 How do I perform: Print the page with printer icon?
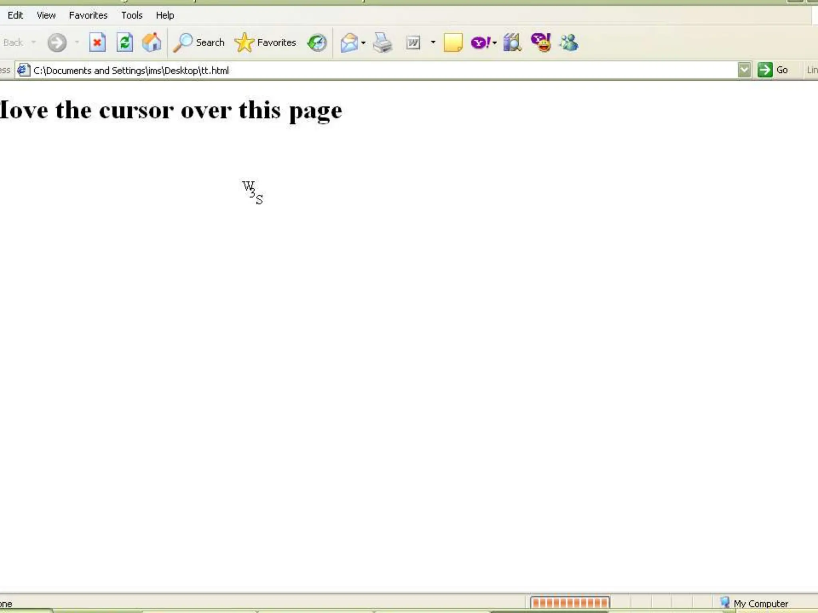383,43
